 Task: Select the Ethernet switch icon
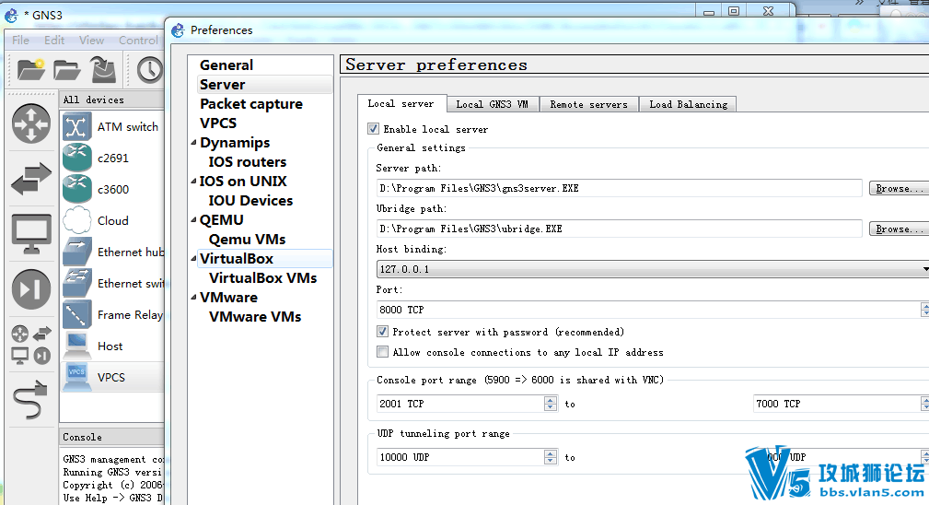click(77, 283)
